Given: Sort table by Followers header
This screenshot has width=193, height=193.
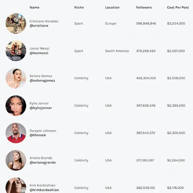Looking at the screenshot, I should coord(144,8).
